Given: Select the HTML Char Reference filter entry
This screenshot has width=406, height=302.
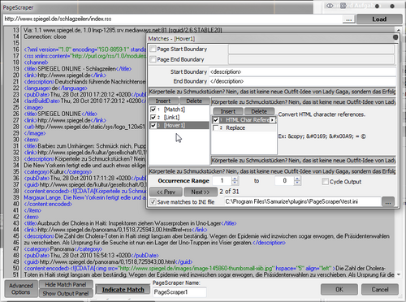Looking at the screenshot, I should coord(248,120).
